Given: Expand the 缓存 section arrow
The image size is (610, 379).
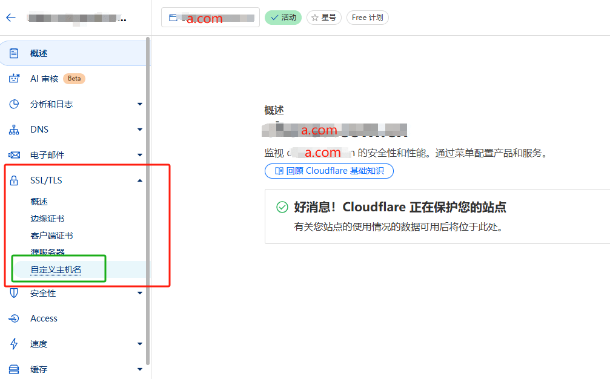Looking at the screenshot, I should (x=140, y=369).
